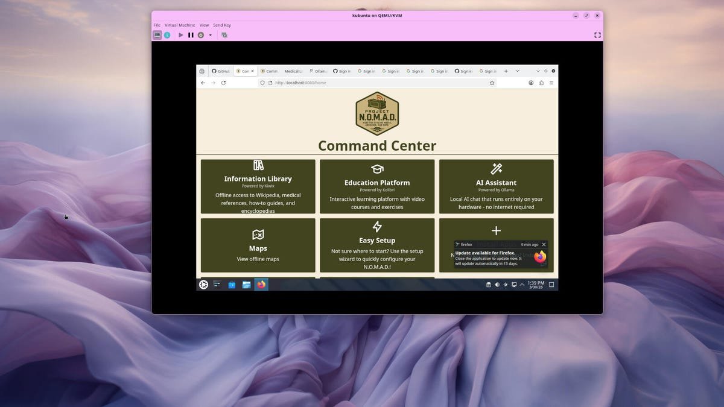Switch the VM console to fullscreen
This screenshot has width=724, height=407.
(x=597, y=34)
